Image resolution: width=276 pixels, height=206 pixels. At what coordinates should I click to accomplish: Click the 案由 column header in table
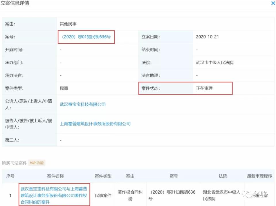(x=130, y=176)
